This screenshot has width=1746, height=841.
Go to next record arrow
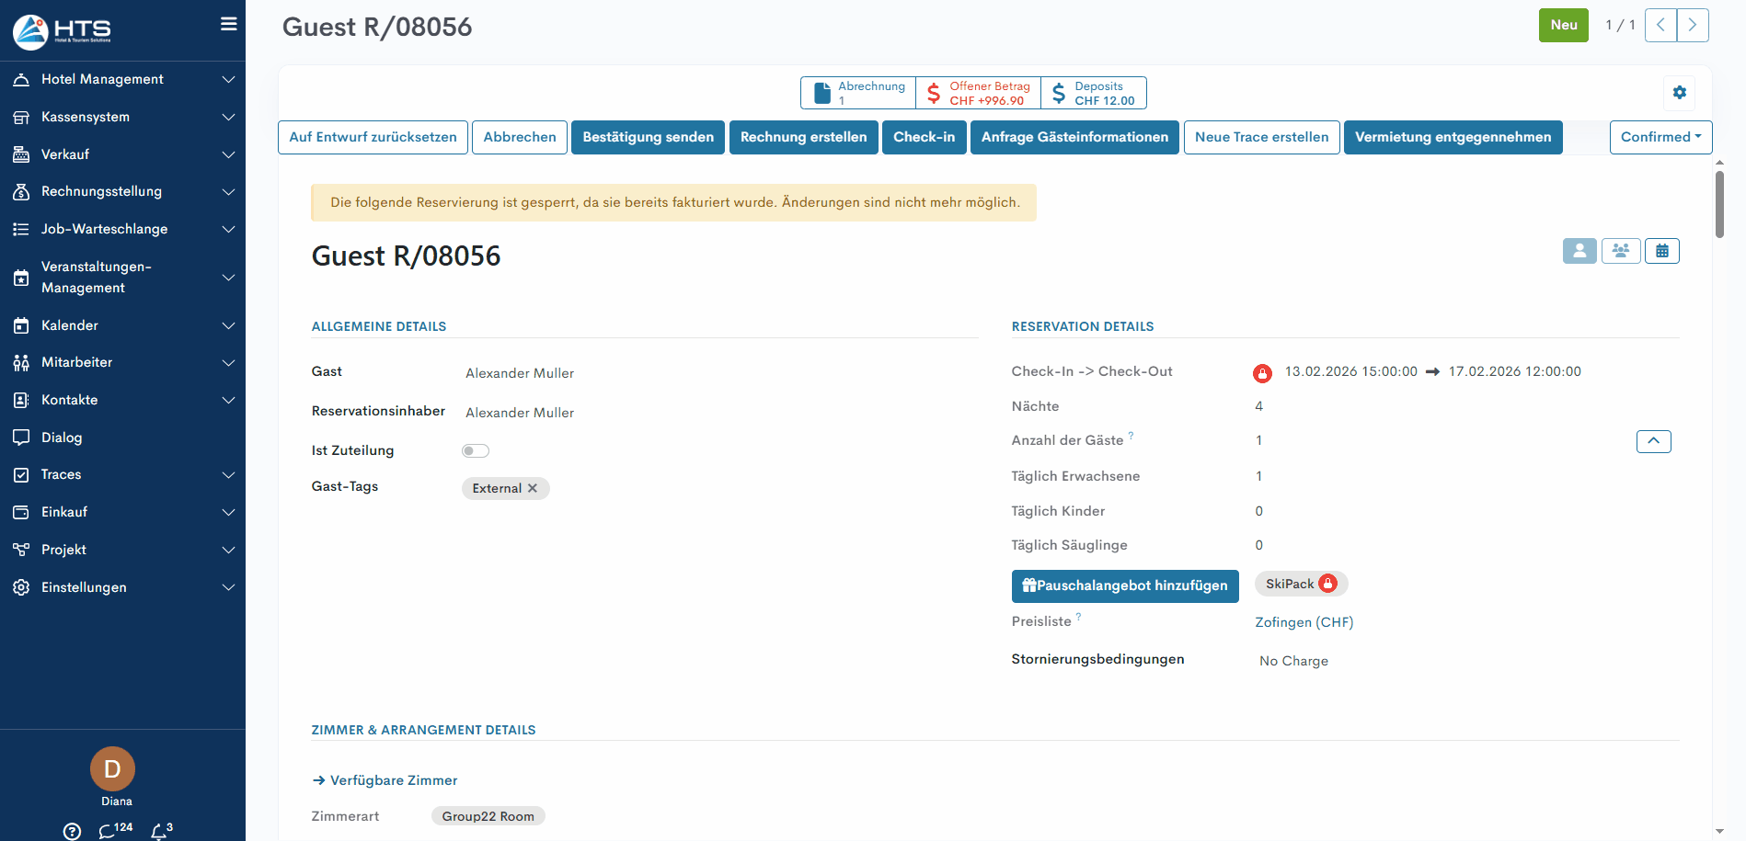(x=1692, y=26)
